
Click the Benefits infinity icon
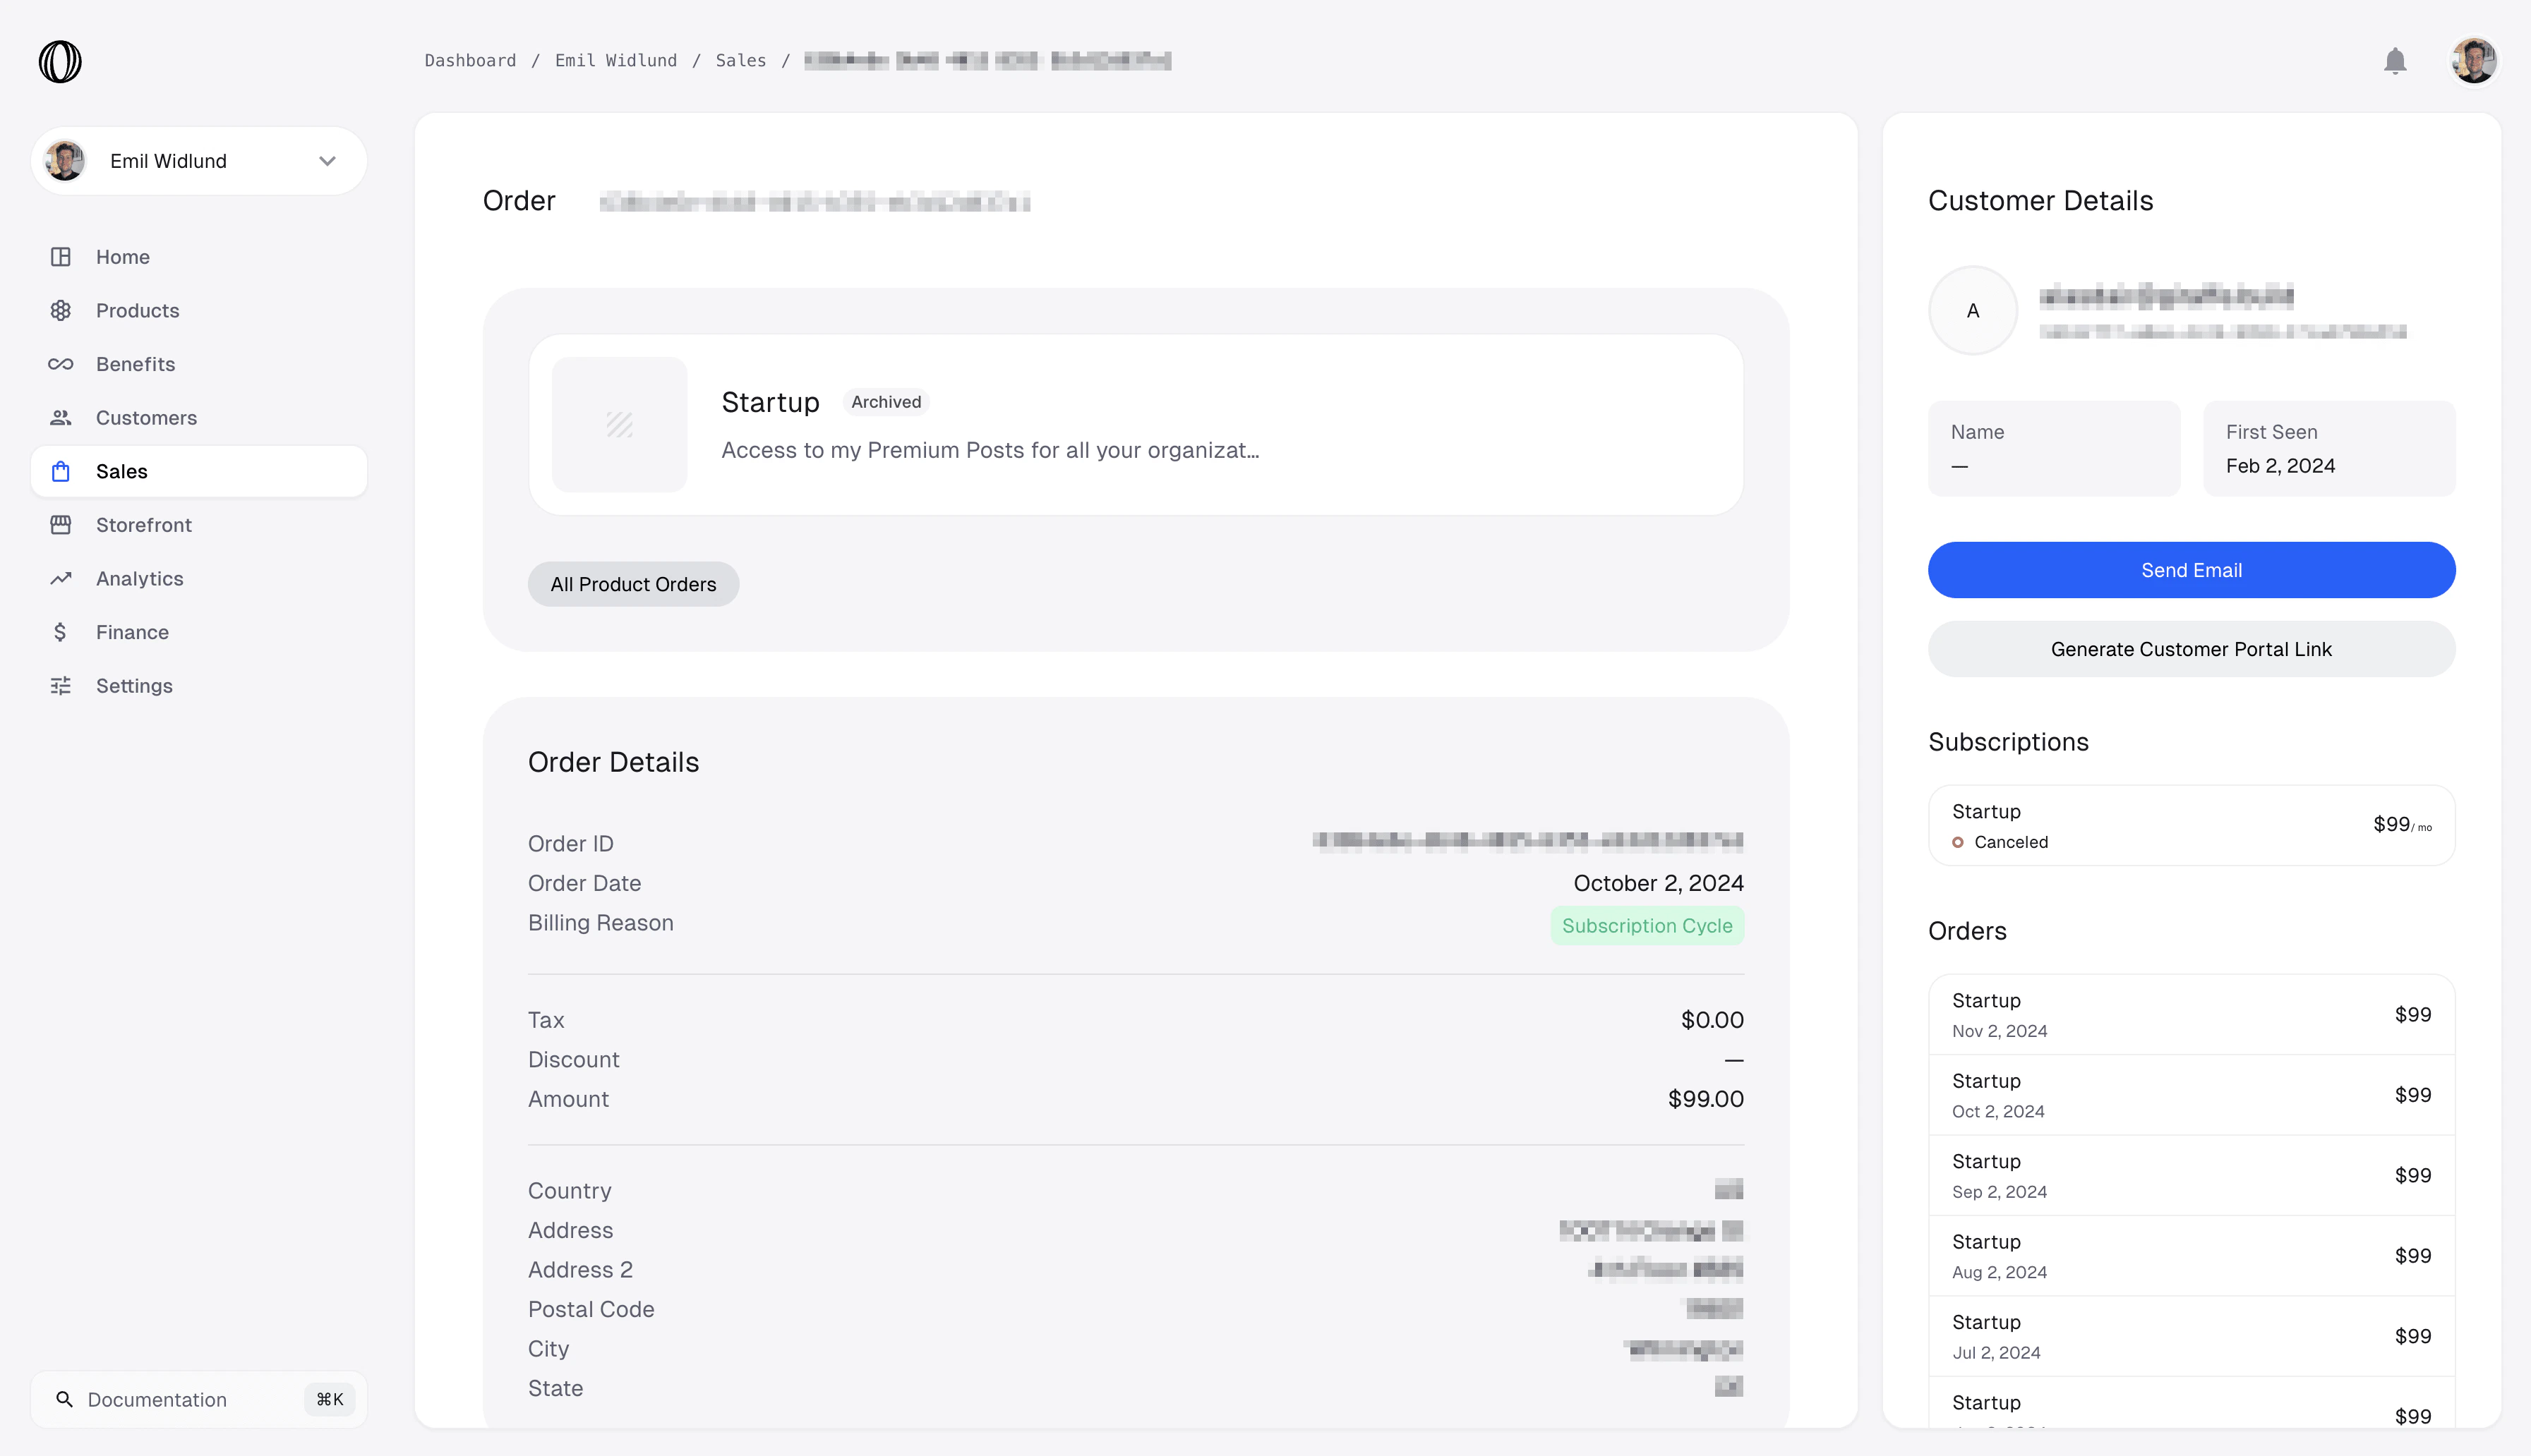click(x=61, y=364)
